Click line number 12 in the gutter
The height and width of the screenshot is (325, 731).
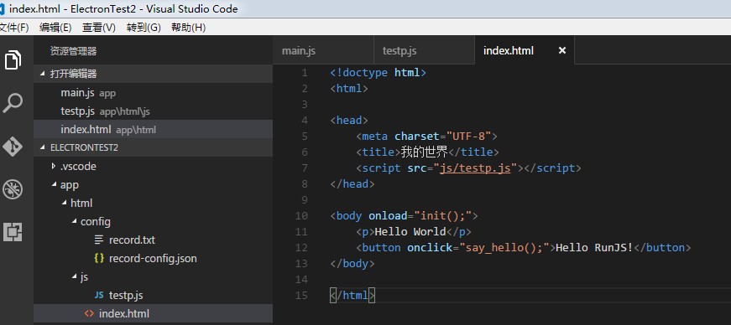(301, 248)
